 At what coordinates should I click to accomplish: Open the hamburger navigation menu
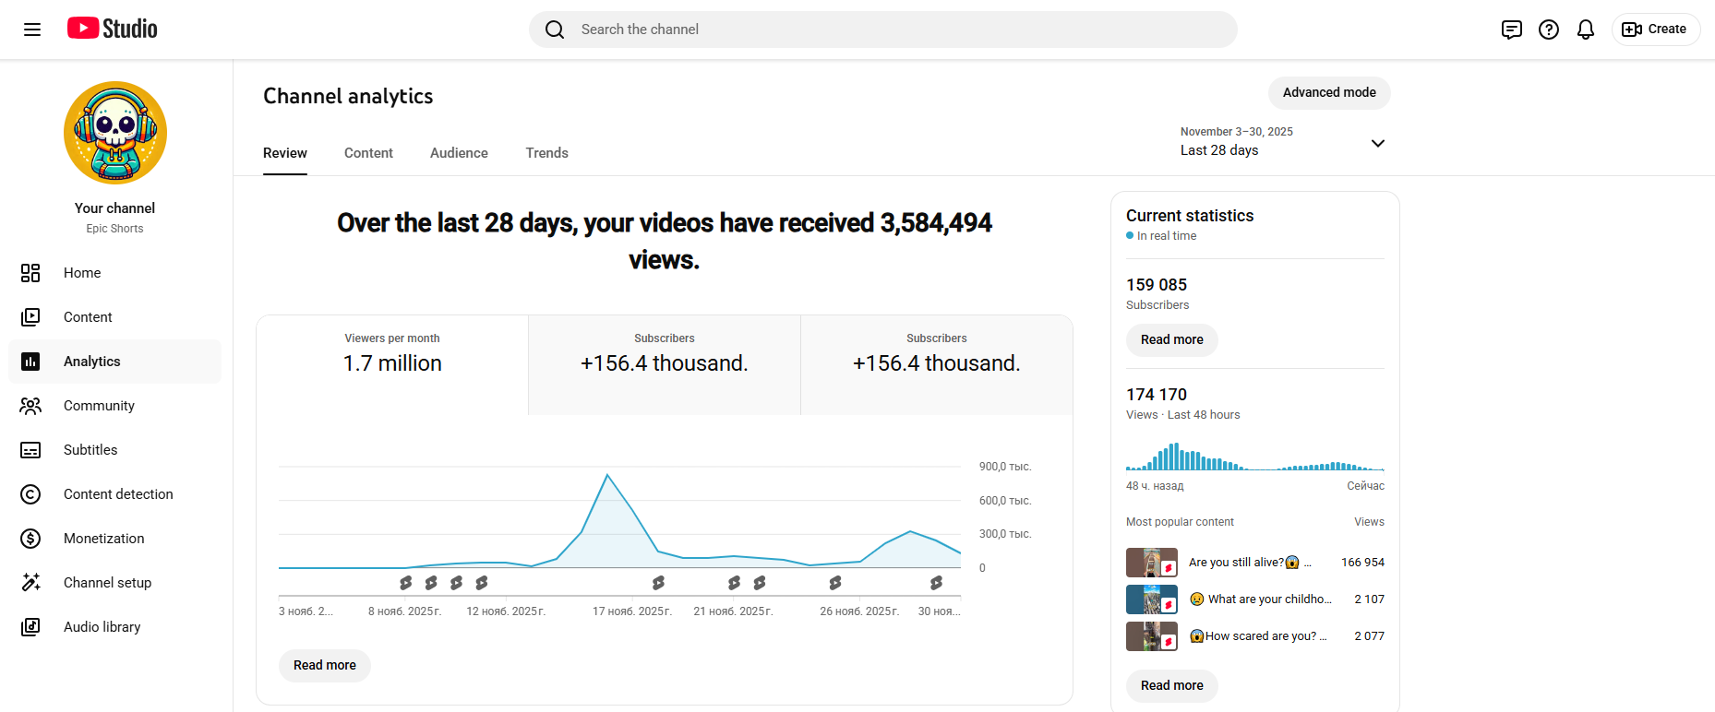click(32, 30)
